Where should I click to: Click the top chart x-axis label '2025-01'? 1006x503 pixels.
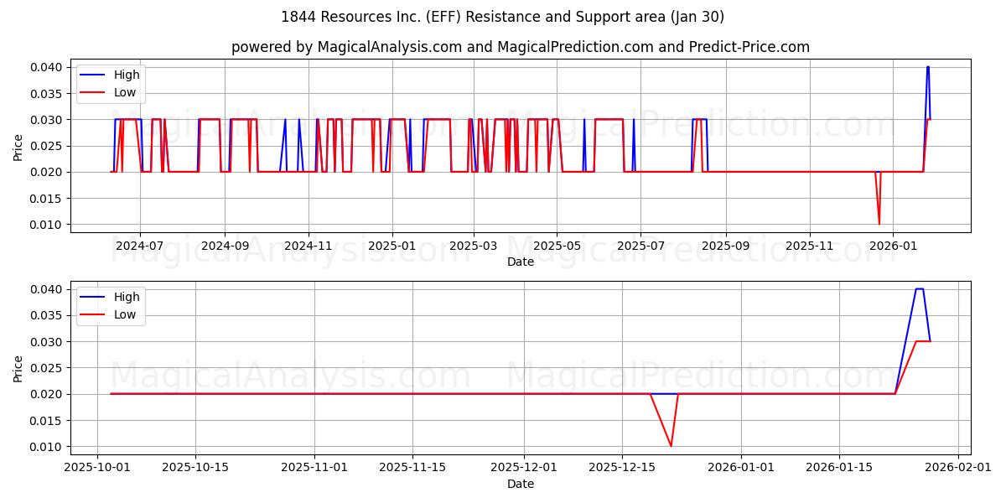tap(392, 246)
